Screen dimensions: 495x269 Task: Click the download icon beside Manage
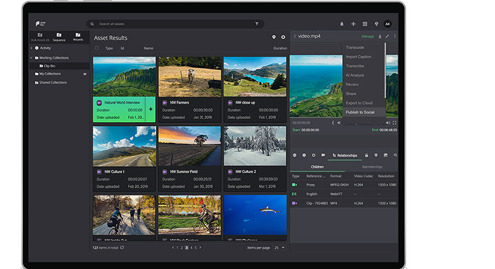click(x=380, y=36)
